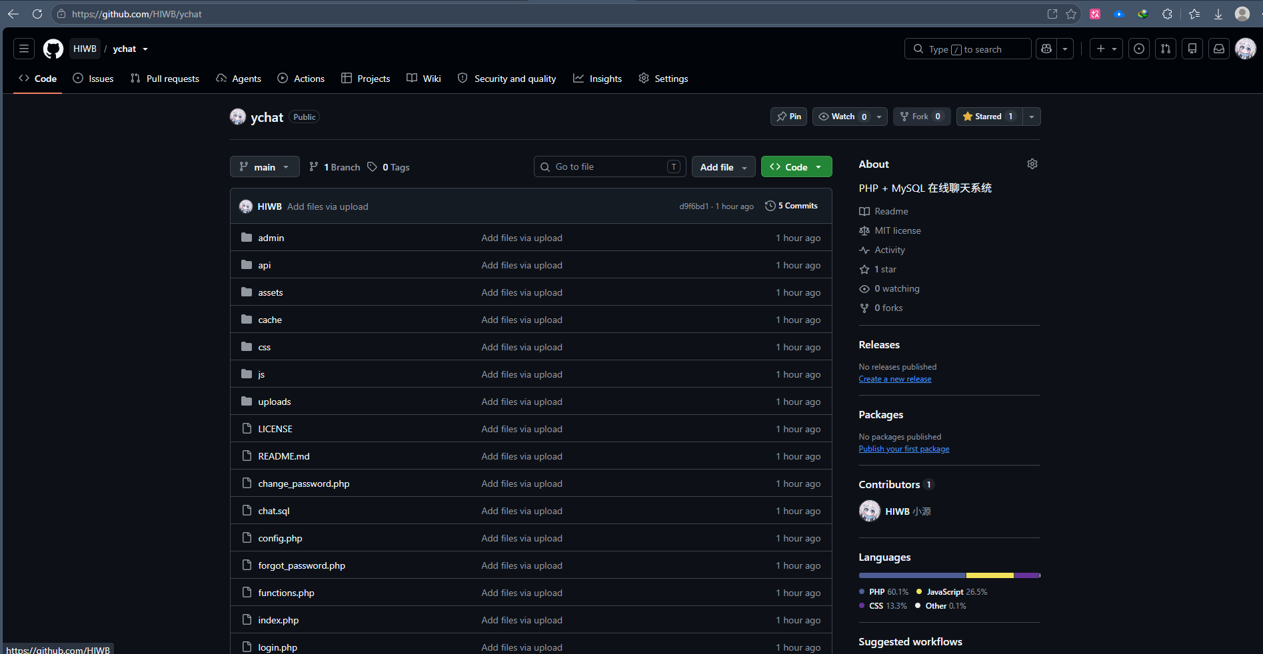Click Publish your first package link
This screenshot has width=1263, height=654.
[904, 449]
